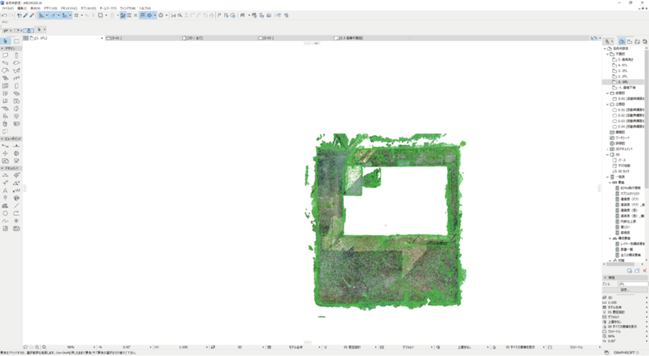This screenshot has width=649, height=356.
Task: Collapse the 断面図 folder in navigator
Action: pyautogui.click(x=607, y=93)
